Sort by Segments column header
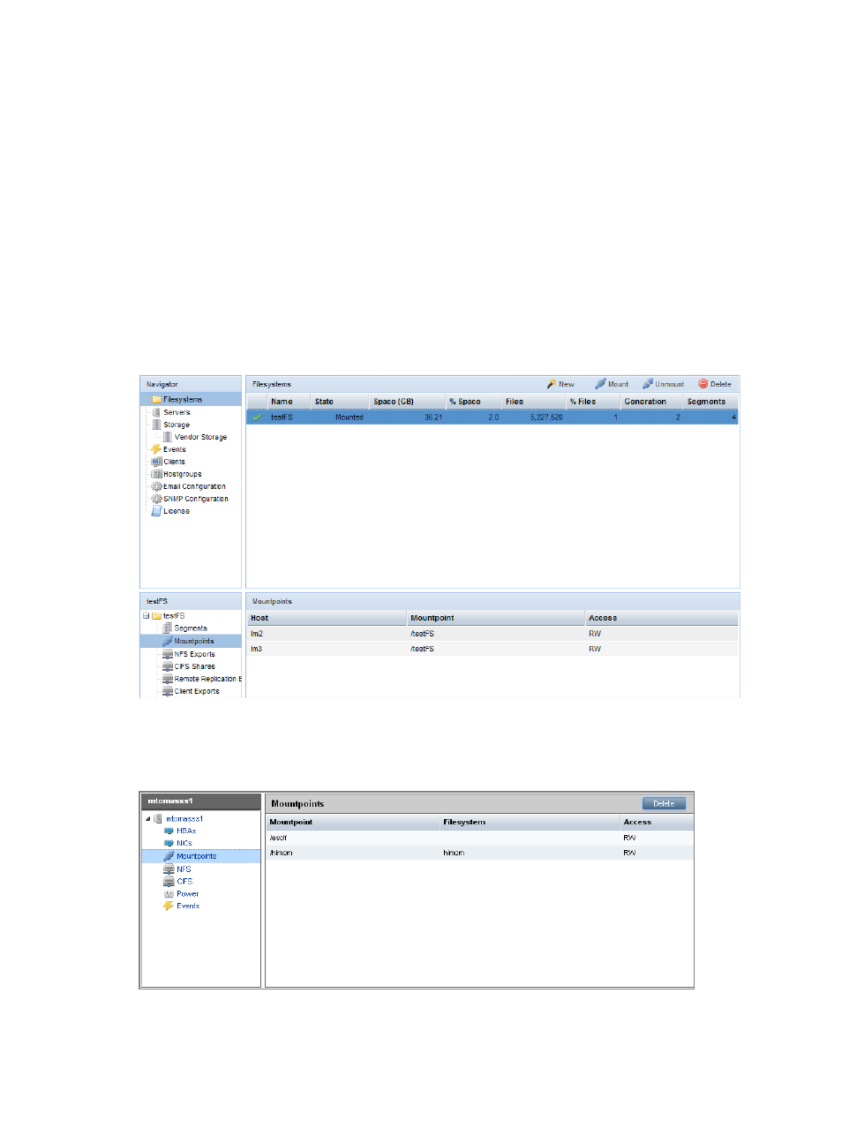Image resolution: width=842 pixels, height=1121 pixels. point(711,402)
